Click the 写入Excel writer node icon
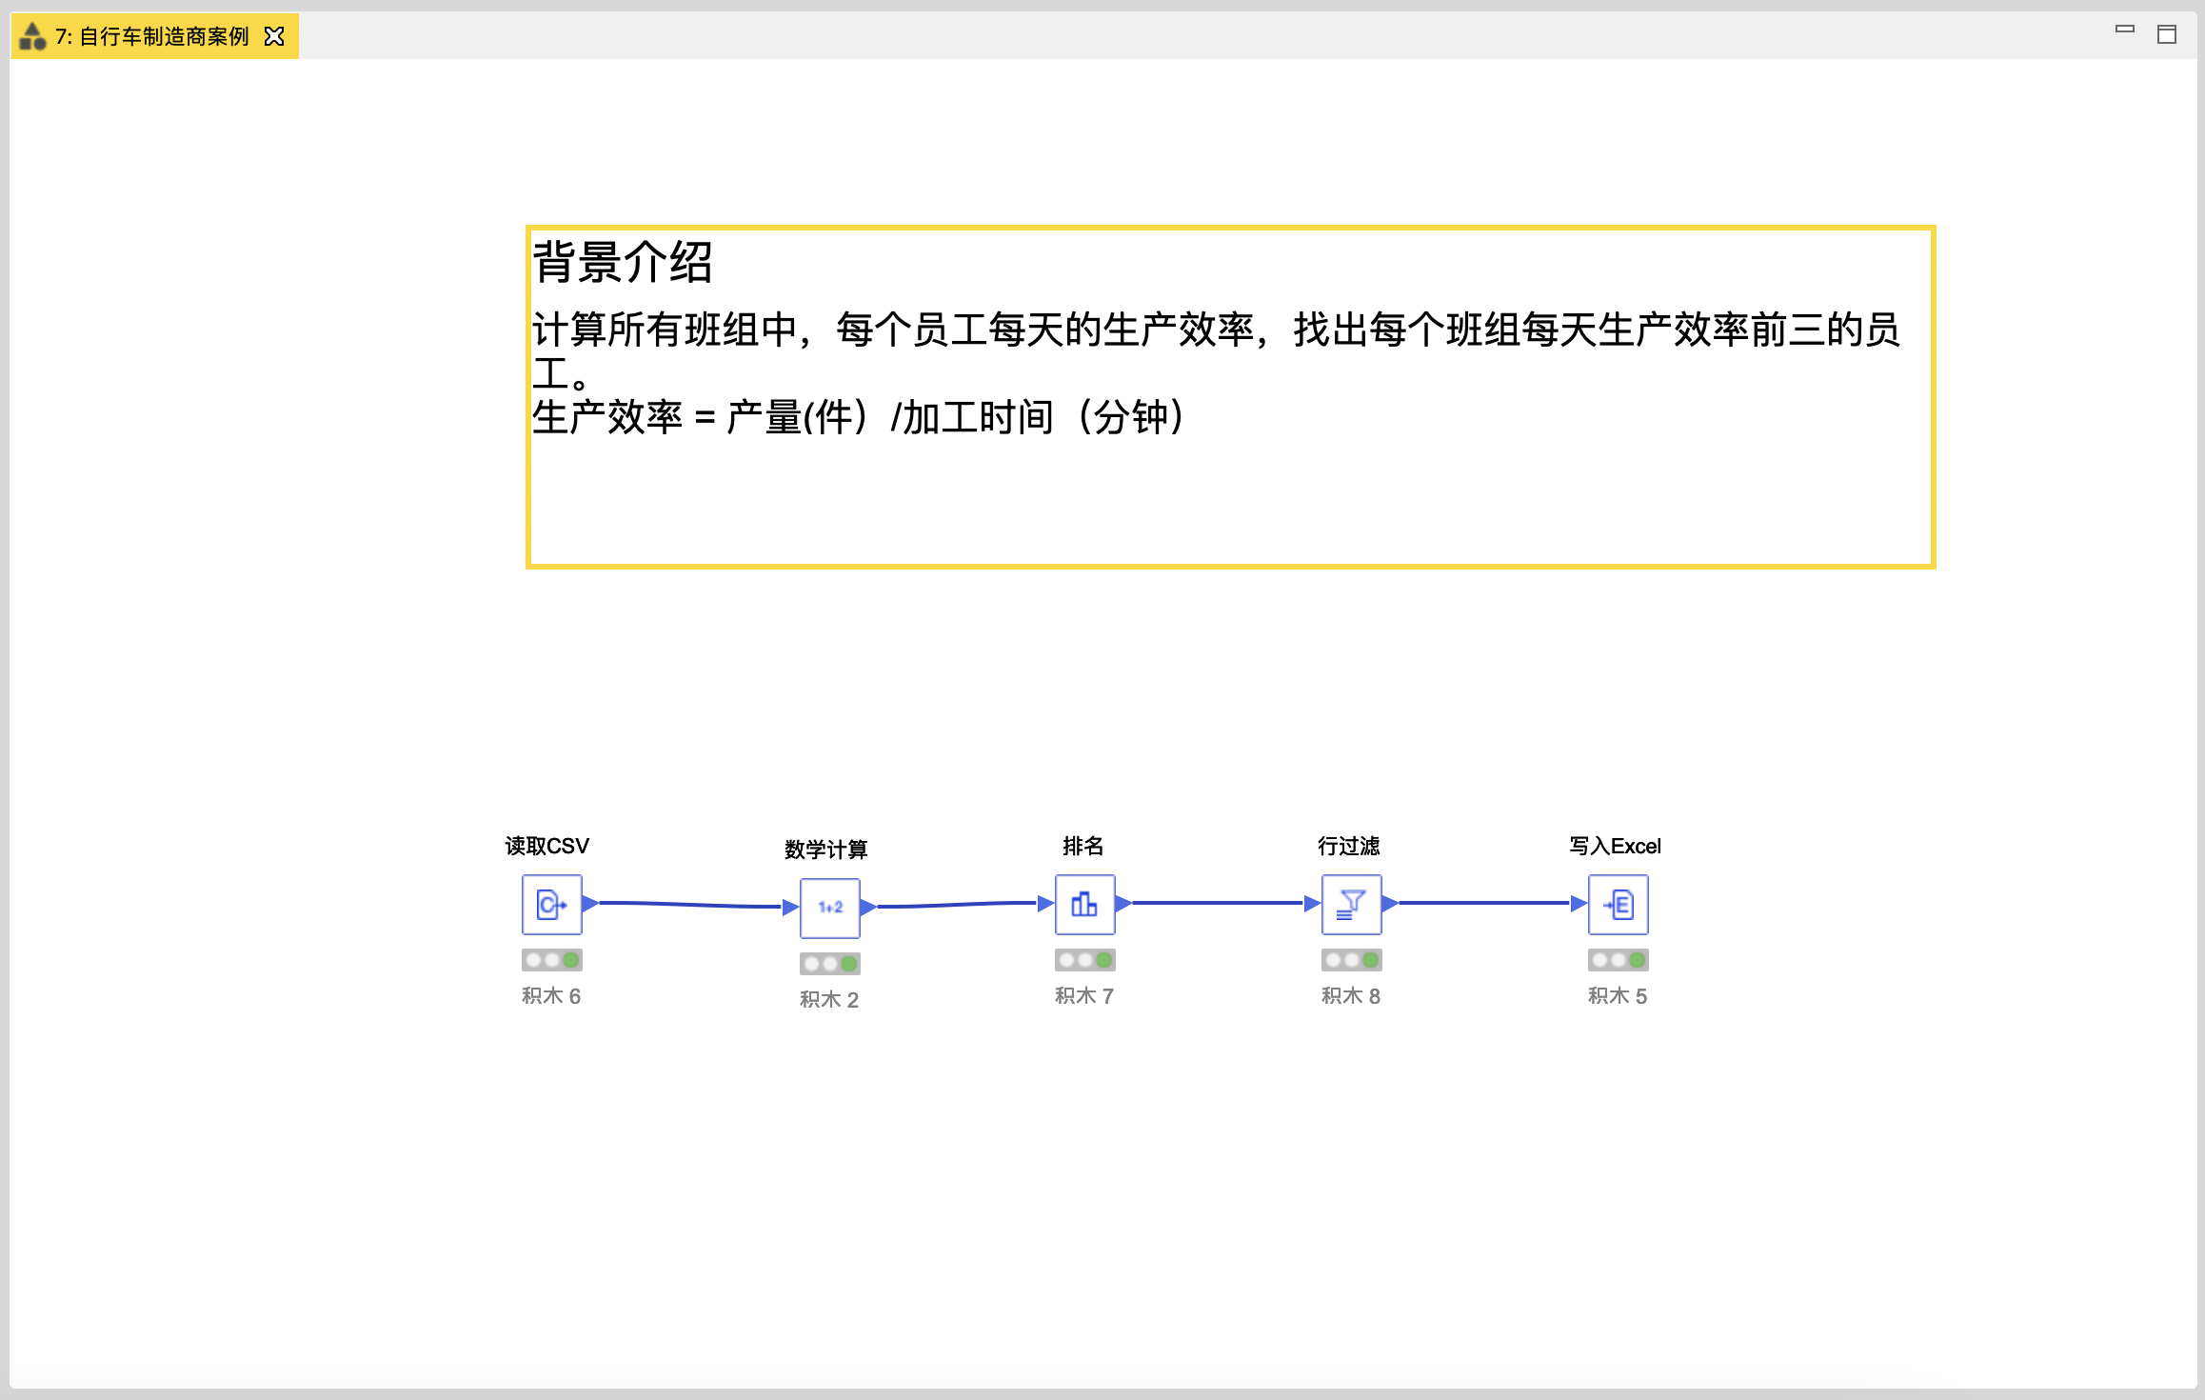Viewport: 2205px width, 1400px height. pyautogui.click(x=1618, y=904)
